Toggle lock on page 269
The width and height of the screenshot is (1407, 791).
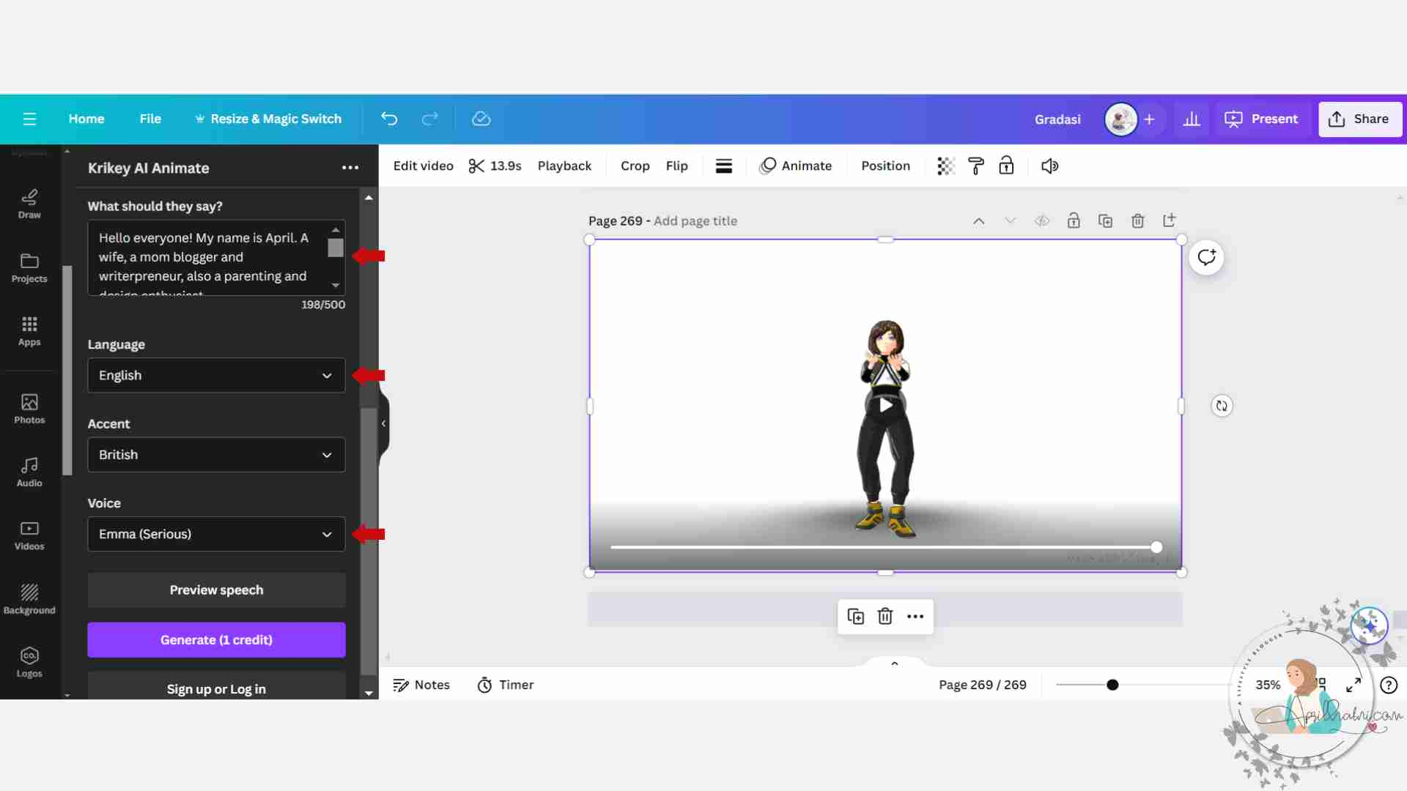pyautogui.click(x=1074, y=220)
